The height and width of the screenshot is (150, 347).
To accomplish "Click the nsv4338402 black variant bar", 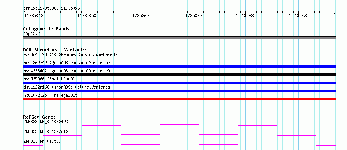I will [x=179, y=75].
